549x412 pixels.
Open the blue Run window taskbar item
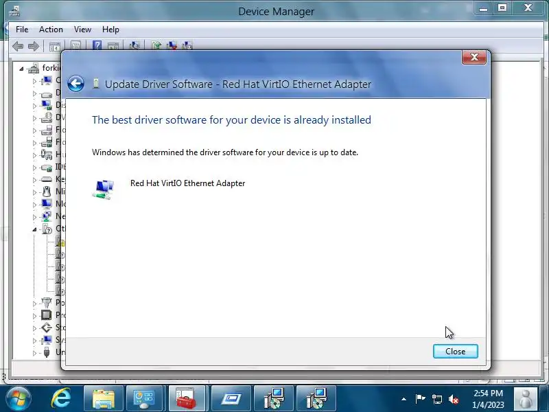click(231, 399)
